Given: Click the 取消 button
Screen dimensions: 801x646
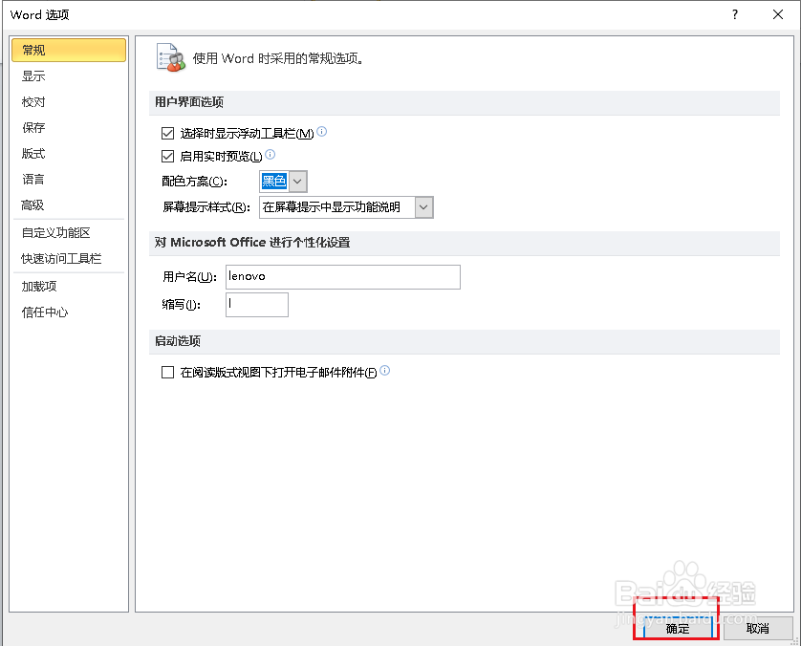Looking at the screenshot, I should [x=758, y=629].
